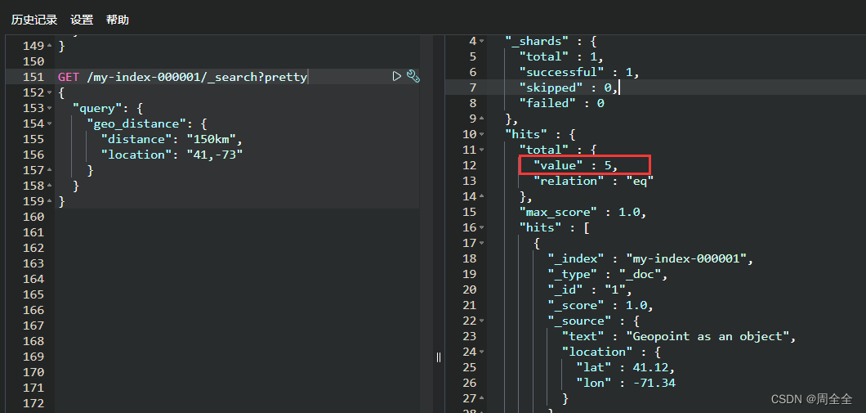Click the "_id" : "1" line

[590, 290]
